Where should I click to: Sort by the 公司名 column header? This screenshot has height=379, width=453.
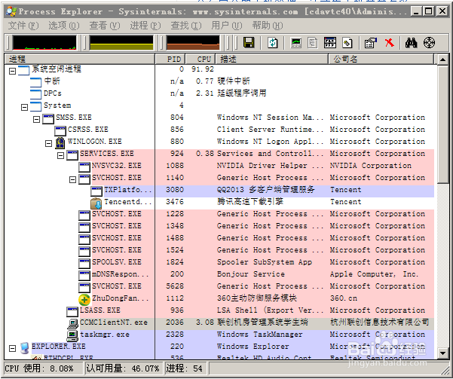(x=381, y=59)
